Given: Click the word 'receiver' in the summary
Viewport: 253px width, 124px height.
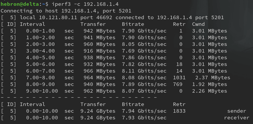Looking at the screenshot, I should point(236,118).
